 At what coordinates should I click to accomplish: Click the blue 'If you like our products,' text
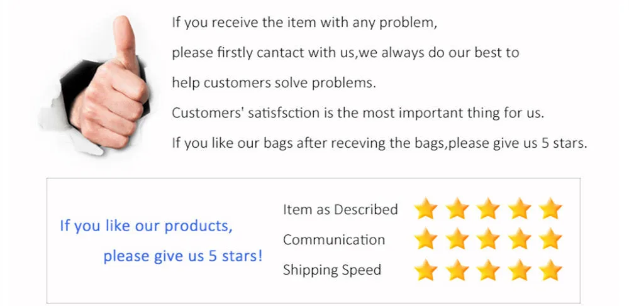pyautogui.click(x=146, y=226)
